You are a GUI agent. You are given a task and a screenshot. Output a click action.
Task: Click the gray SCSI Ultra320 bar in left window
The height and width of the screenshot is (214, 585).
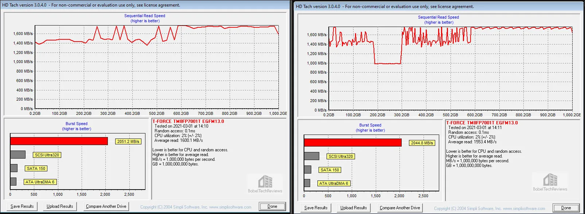[18, 155]
